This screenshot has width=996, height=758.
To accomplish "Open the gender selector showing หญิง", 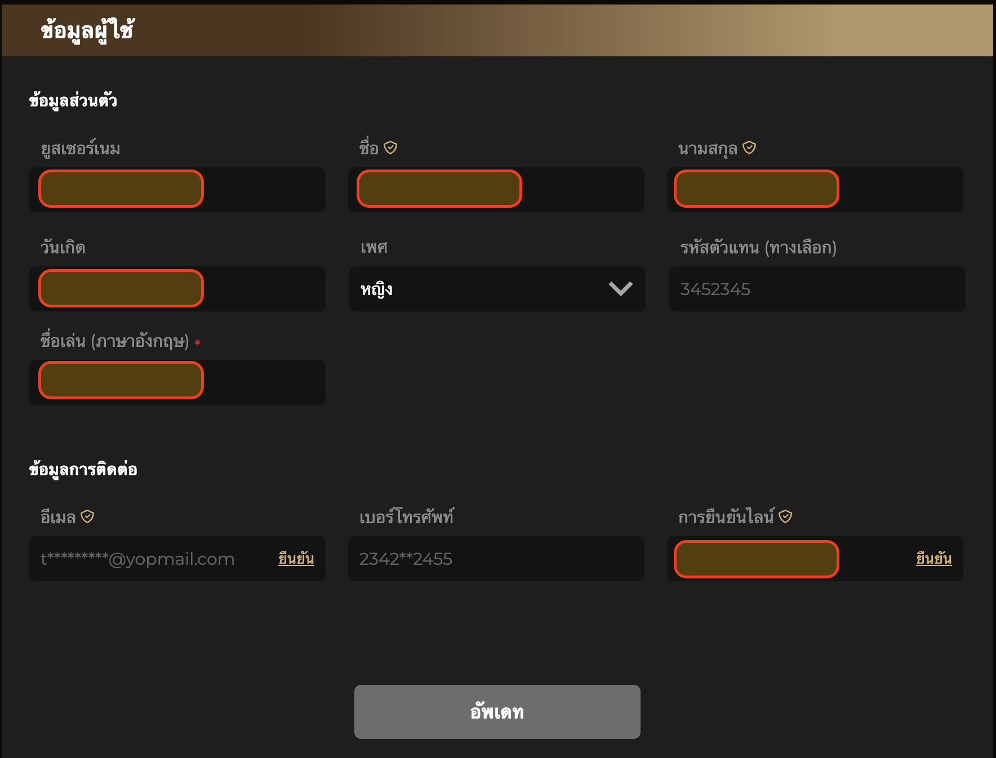I will [x=484, y=289].
